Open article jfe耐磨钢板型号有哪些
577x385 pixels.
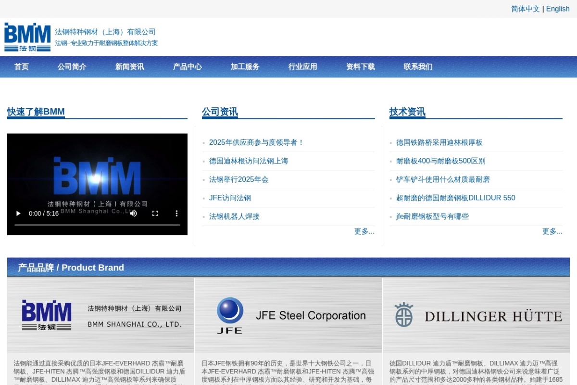(432, 217)
